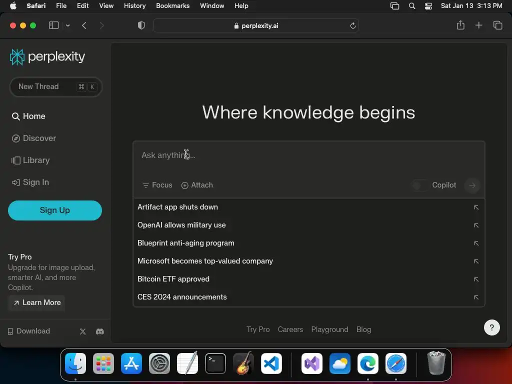Go back in Safari history
This screenshot has height=384, width=512.
coord(84,25)
